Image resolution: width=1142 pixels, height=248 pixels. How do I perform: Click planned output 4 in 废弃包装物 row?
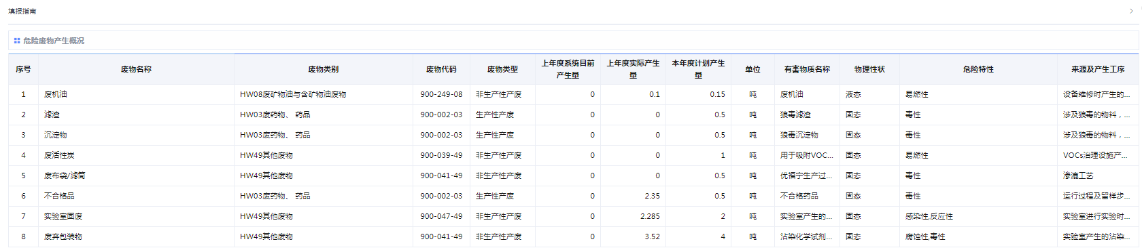click(x=723, y=236)
